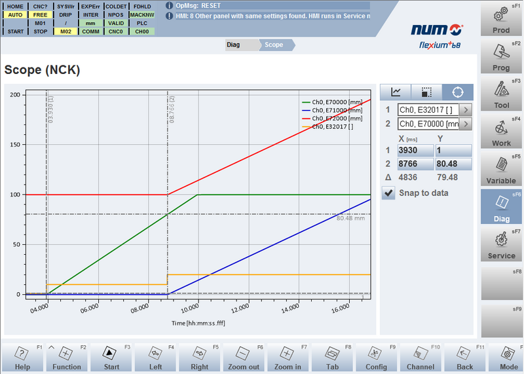Open the Tool sidebar page
The width and height of the screenshot is (524, 374).
(x=502, y=94)
